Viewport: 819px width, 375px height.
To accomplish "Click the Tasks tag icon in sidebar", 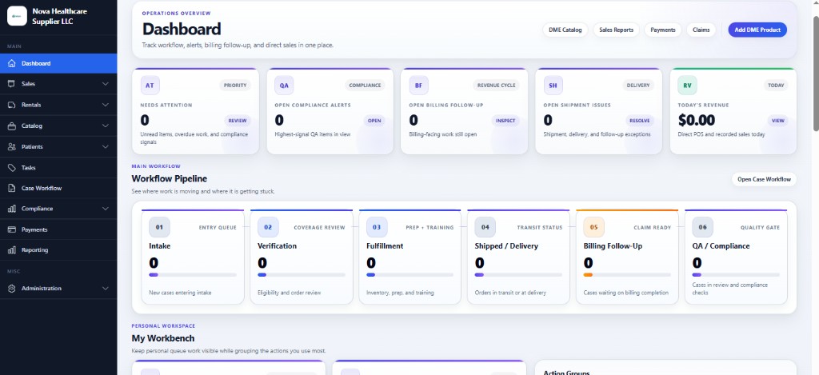I will 12,168.
